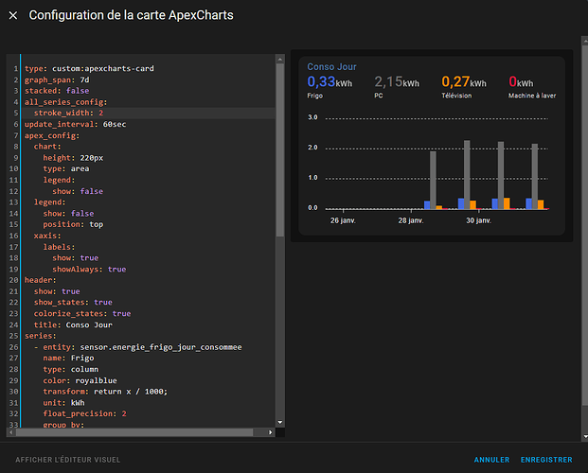The width and height of the screenshot is (588, 473).
Task: Click the 'xaxis:' line
Action: 47,236
